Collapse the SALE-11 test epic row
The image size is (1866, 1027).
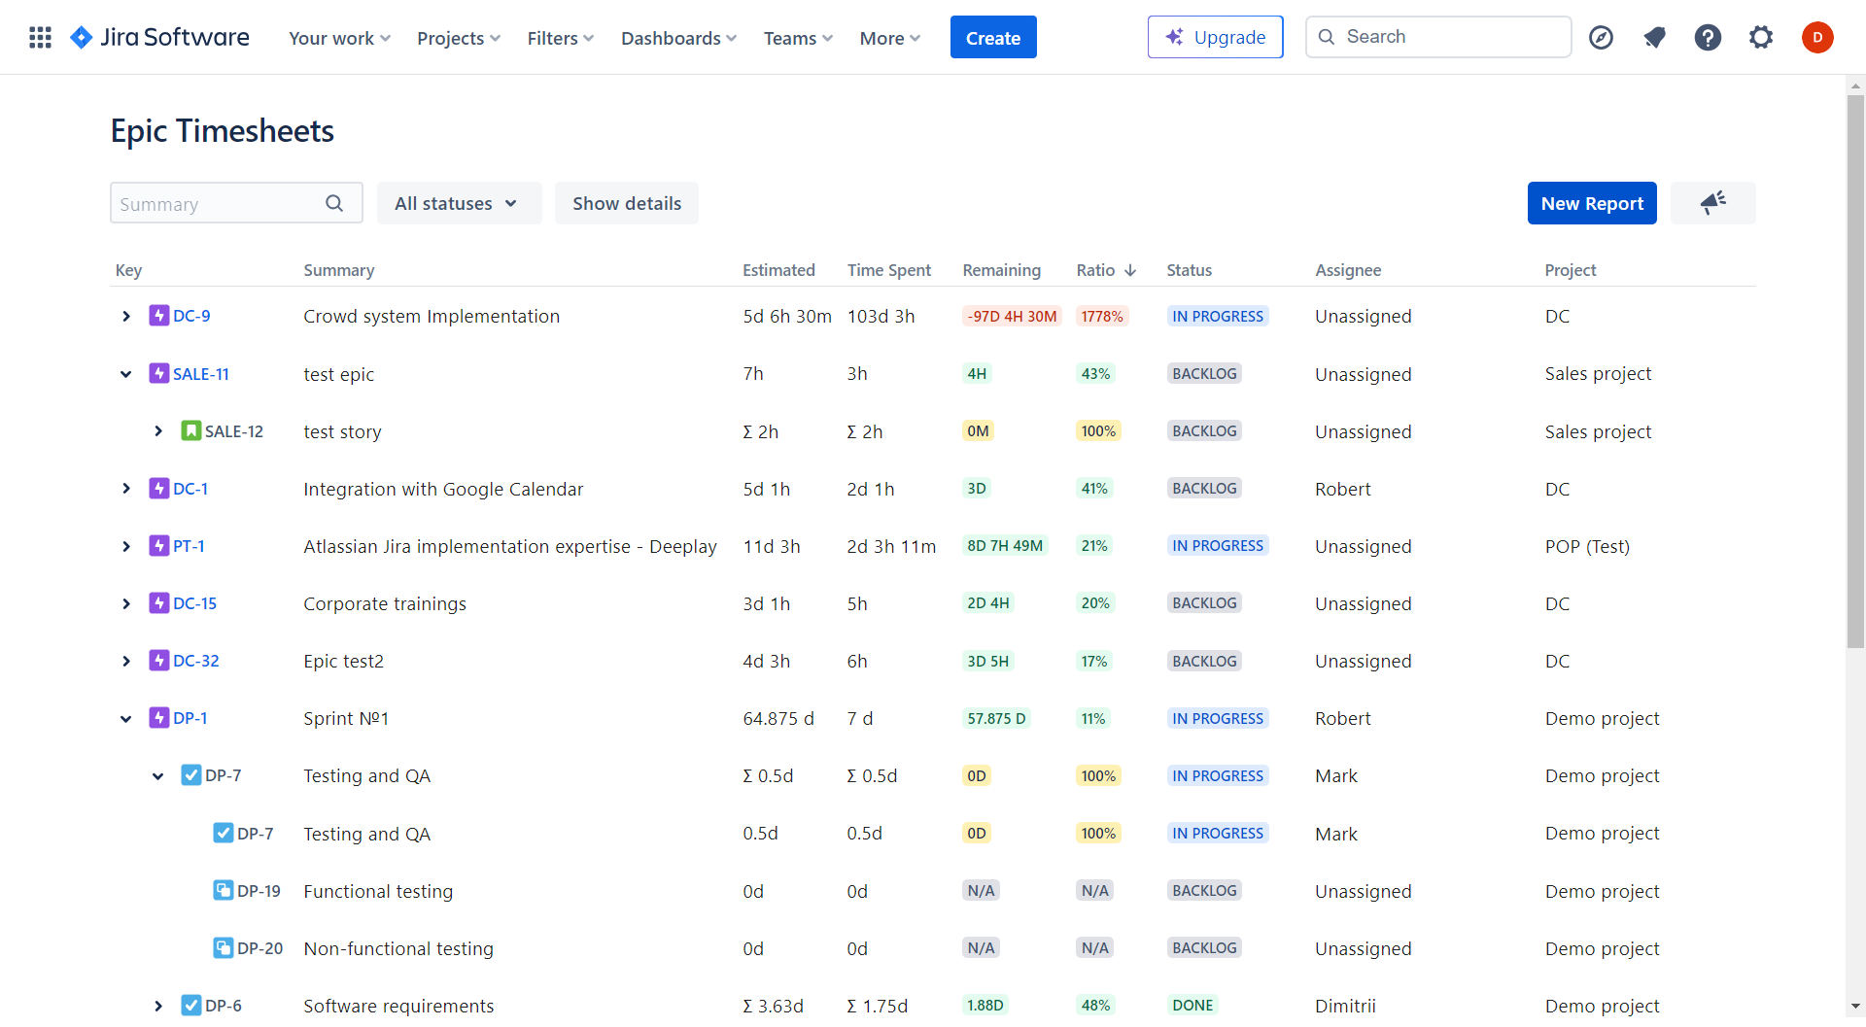coord(125,373)
